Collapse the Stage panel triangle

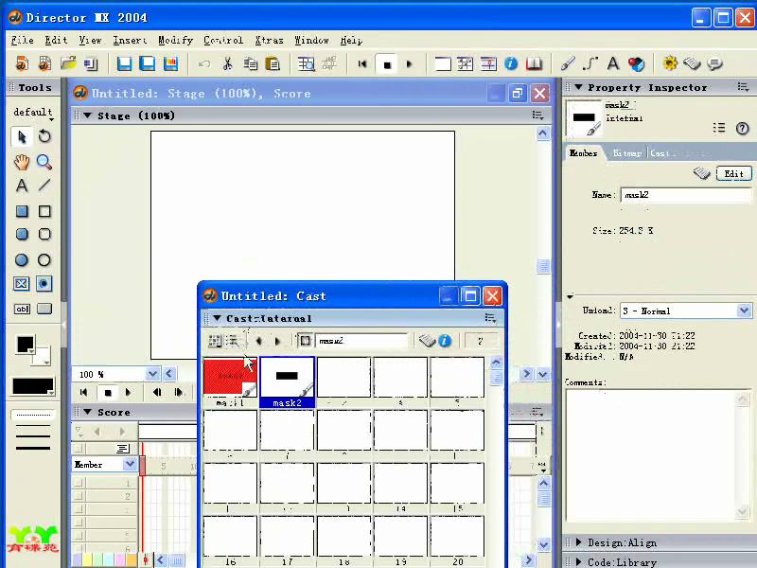click(x=87, y=115)
